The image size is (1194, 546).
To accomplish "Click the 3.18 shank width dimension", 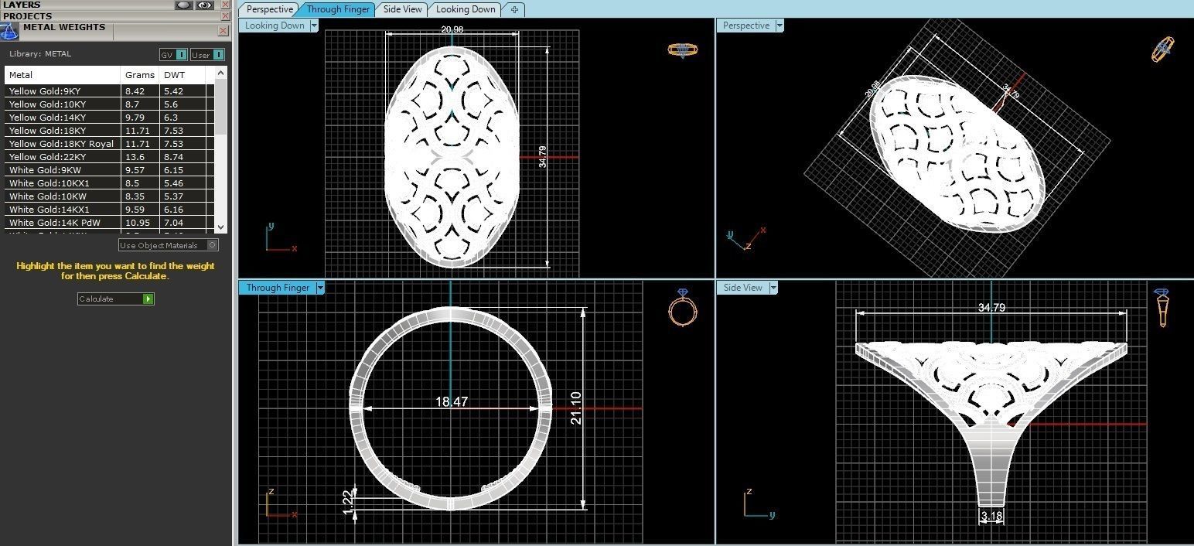I will point(991,516).
